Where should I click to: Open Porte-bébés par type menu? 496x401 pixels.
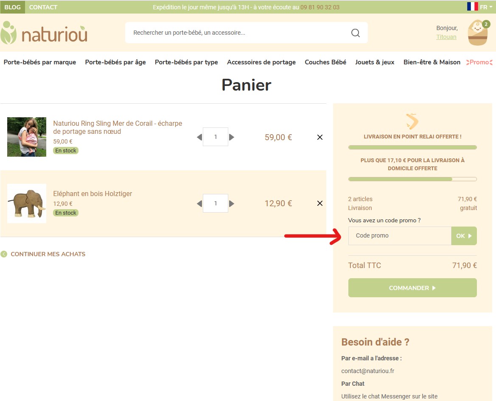pyautogui.click(x=186, y=62)
